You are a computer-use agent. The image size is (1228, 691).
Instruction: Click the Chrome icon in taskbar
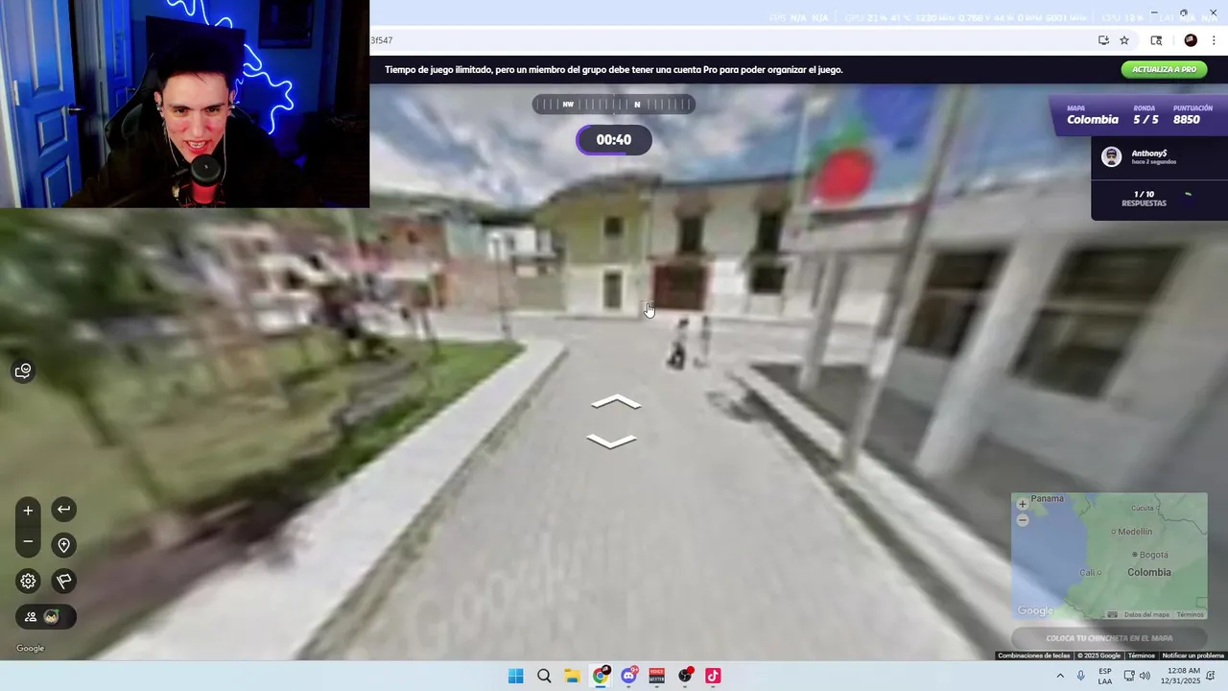pos(601,676)
